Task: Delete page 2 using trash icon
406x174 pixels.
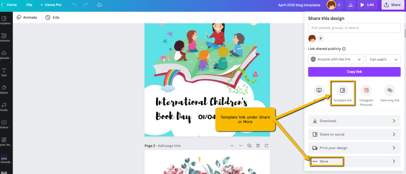Action: [258, 146]
